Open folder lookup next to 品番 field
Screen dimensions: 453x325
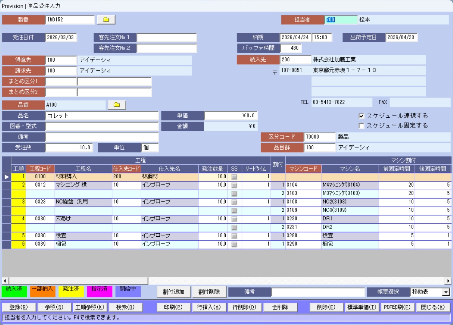[117, 105]
